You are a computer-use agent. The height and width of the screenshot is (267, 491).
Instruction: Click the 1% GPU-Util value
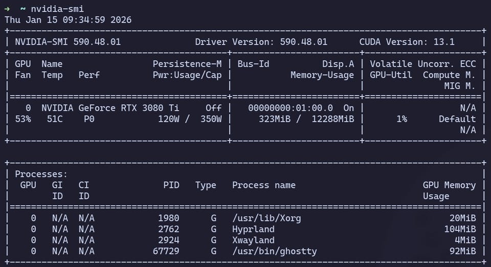(401, 119)
